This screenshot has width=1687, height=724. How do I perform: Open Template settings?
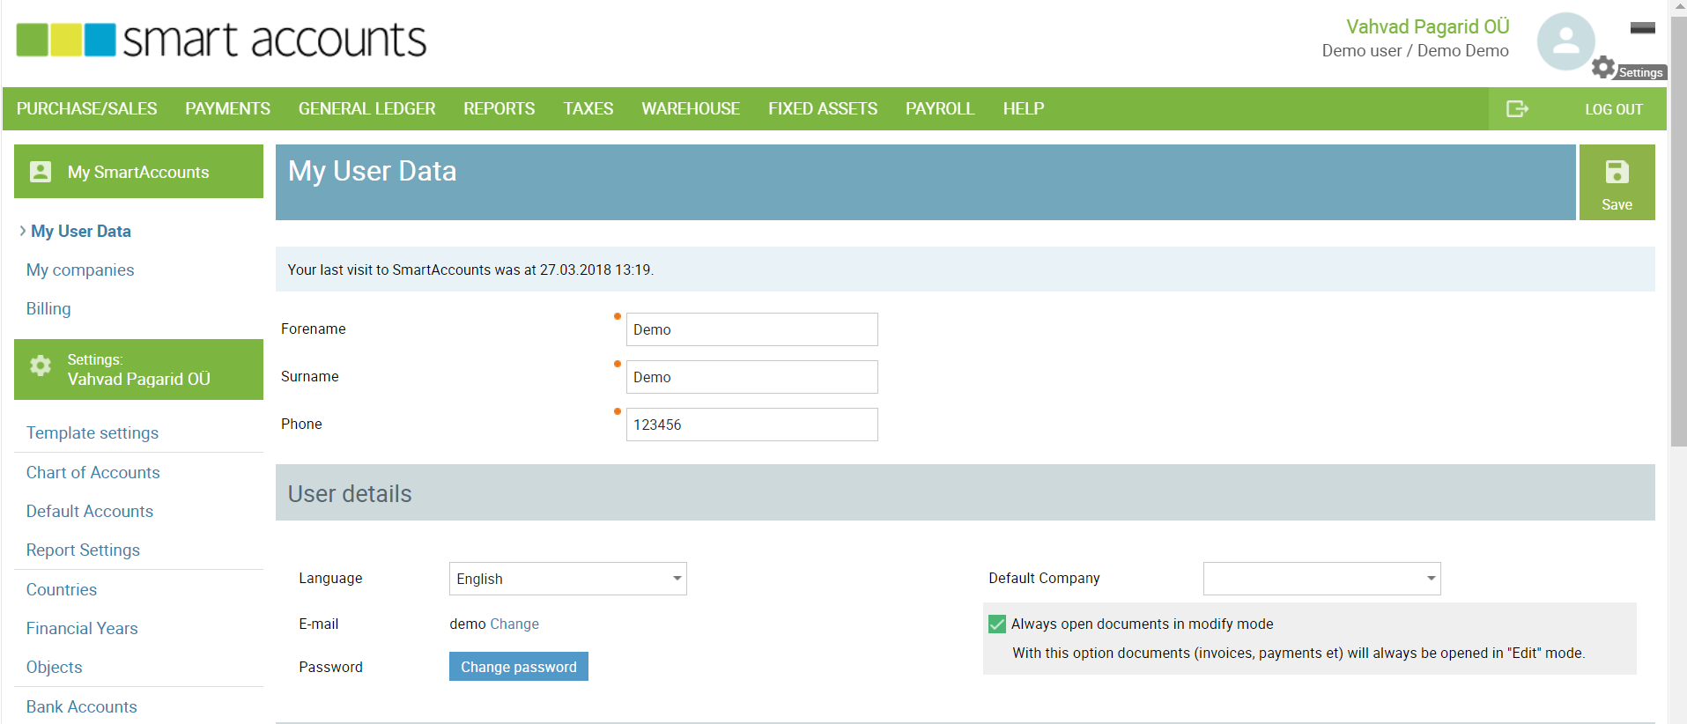pos(92,432)
